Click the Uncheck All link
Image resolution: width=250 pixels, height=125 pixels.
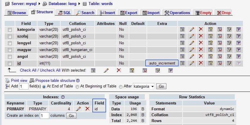pos(50,70)
